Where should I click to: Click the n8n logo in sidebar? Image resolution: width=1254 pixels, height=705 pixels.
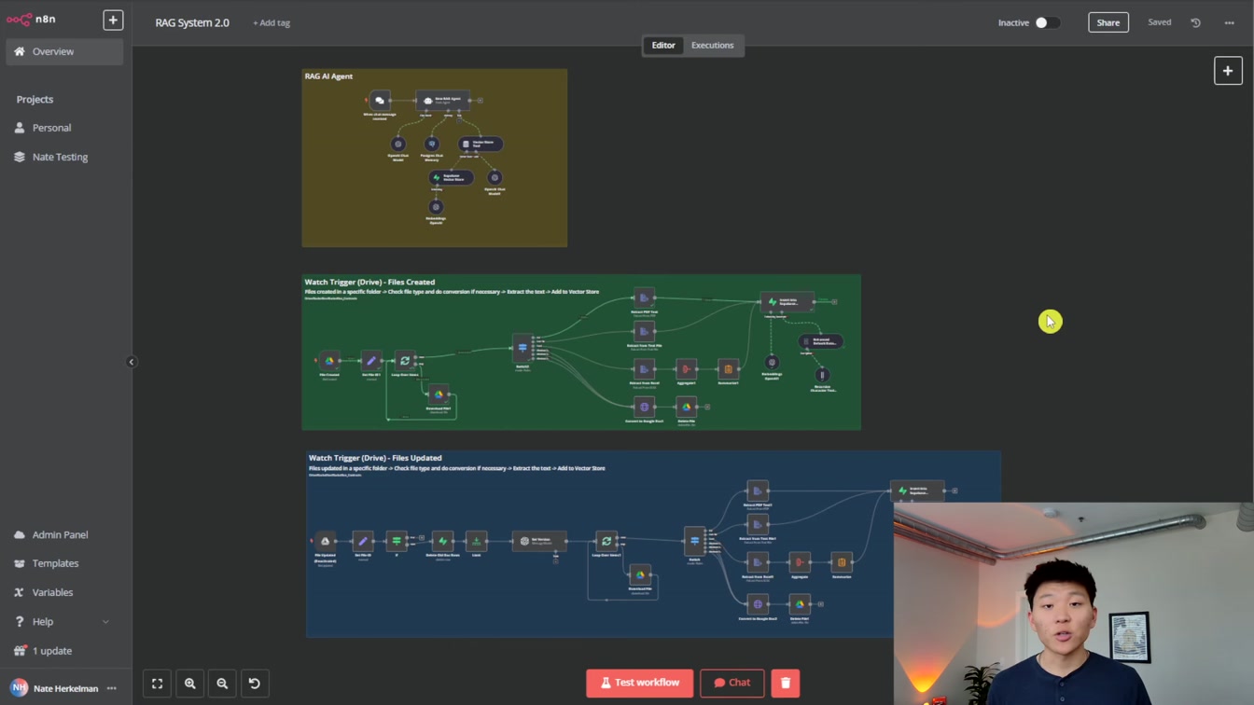(31, 19)
